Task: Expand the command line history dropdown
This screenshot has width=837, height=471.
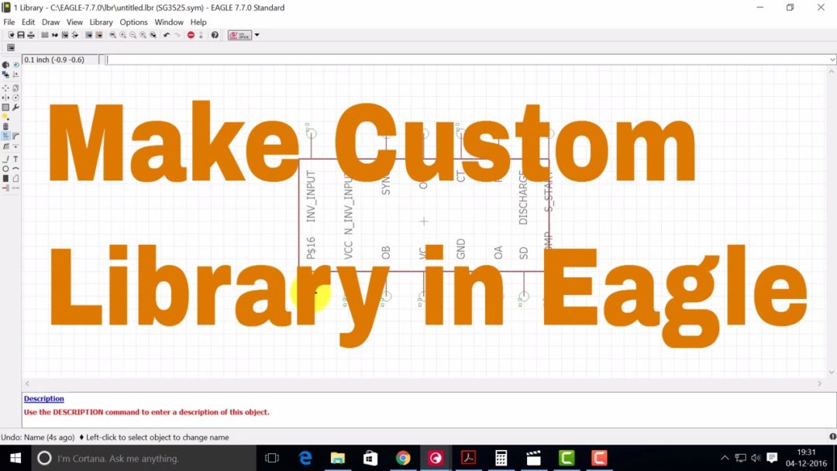Action: coord(832,59)
